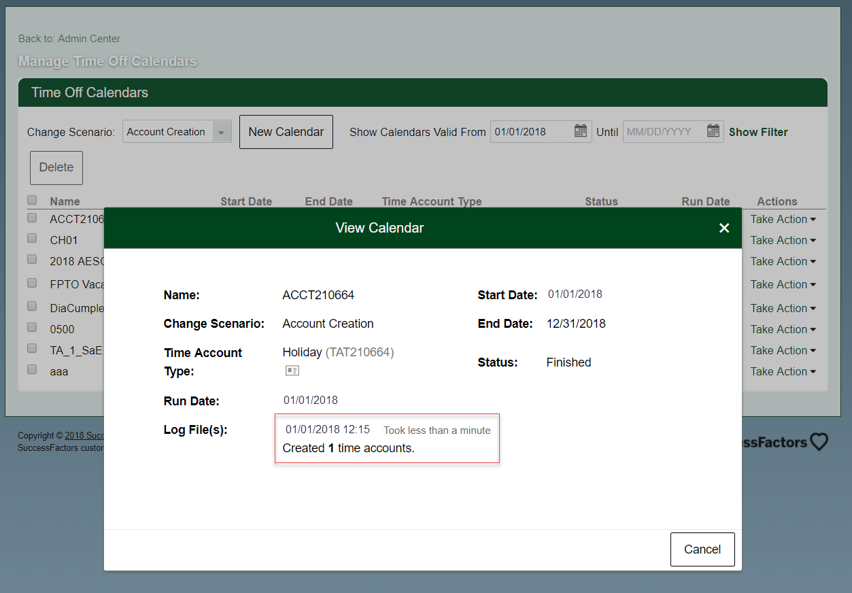Check the FPTO Vaca row checkbox
852x593 pixels.
pos(32,283)
